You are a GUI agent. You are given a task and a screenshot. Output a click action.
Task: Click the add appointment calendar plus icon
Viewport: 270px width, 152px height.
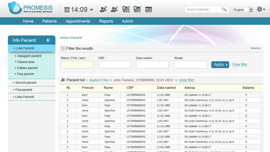pyautogui.click(x=137, y=9)
